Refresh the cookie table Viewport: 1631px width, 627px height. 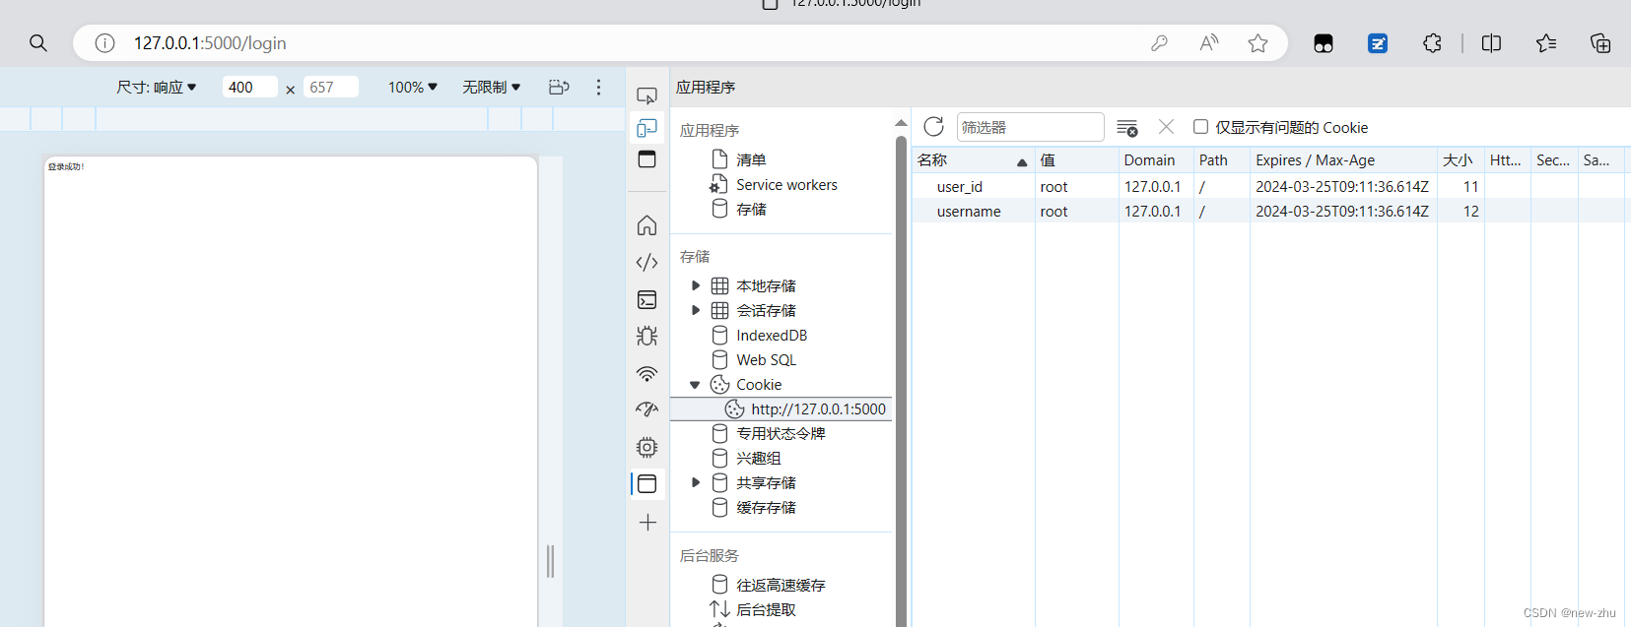(x=934, y=126)
